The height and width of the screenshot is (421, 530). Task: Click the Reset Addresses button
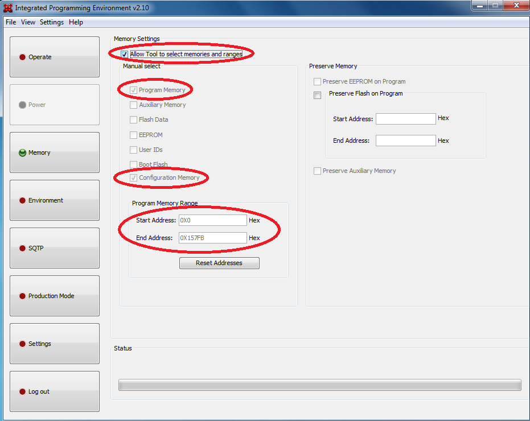point(219,263)
